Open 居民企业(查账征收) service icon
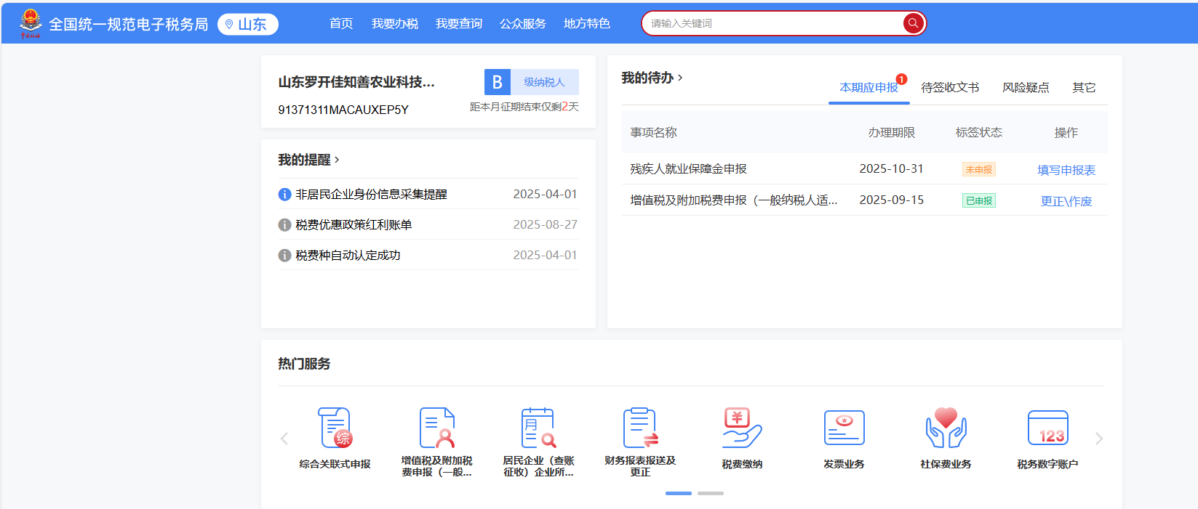 tap(538, 428)
